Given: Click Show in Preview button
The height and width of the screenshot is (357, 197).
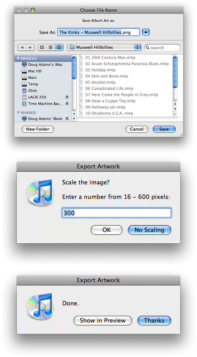Looking at the screenshot, I should [x=103, y=321].
